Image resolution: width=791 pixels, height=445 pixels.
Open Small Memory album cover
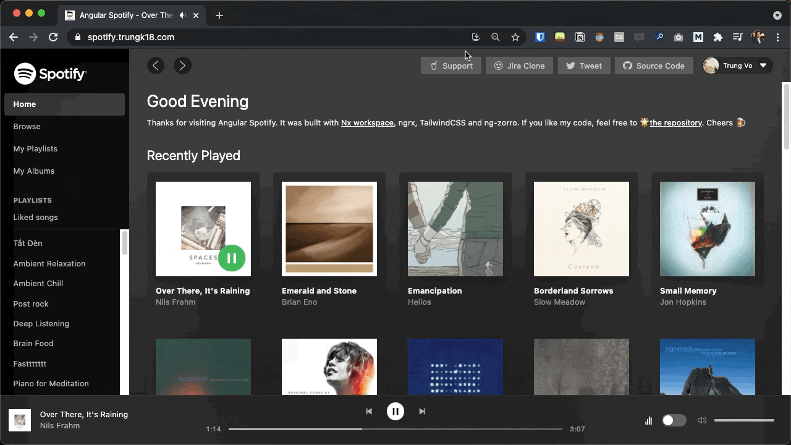click(x=708, y=229)
